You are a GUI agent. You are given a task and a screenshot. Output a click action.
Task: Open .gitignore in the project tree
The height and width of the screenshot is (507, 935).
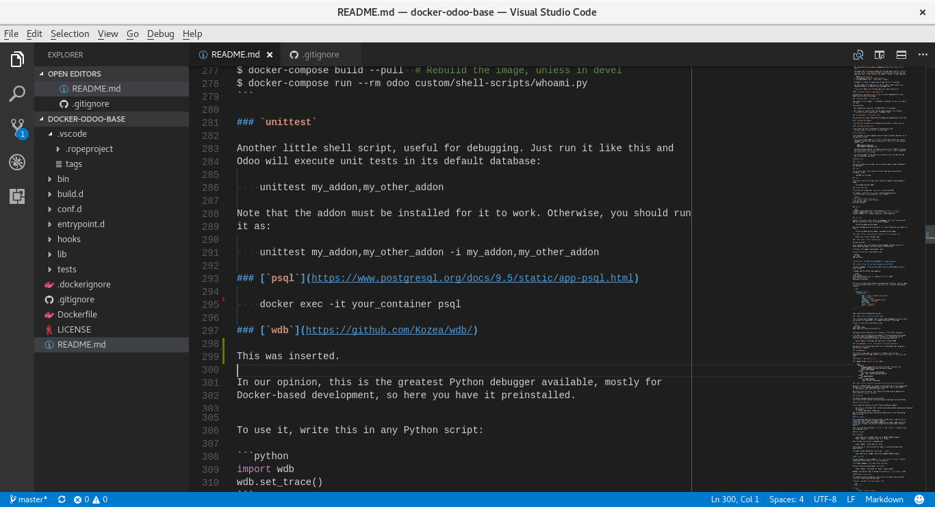click(112, 300)
